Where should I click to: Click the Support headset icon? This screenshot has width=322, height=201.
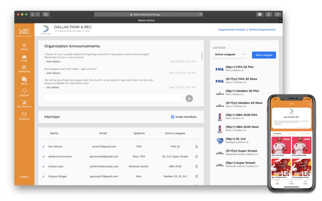[24, 91]
